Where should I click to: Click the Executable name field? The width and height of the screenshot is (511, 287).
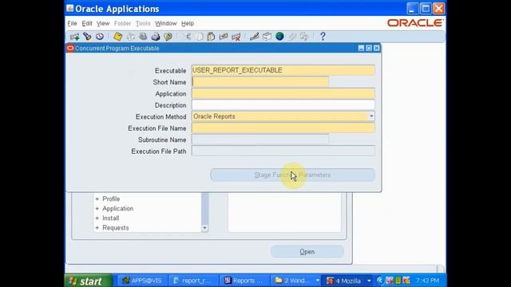click(x=283, y=70)
